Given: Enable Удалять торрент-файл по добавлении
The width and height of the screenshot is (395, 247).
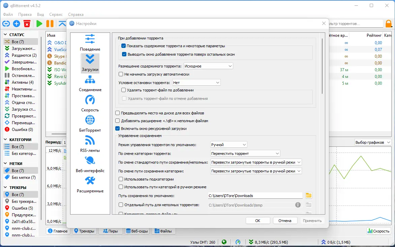Looking at the screenshot, I should [x=123, y=90].
